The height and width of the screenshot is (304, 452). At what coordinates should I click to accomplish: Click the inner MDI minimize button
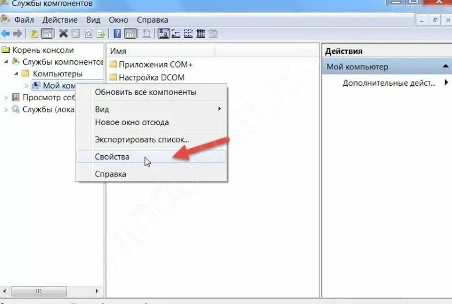421,20
